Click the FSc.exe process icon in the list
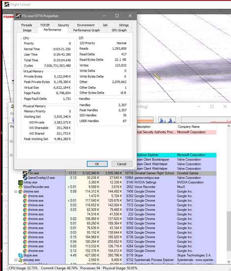Screen dimensions: 231x271 pos(25,173)
